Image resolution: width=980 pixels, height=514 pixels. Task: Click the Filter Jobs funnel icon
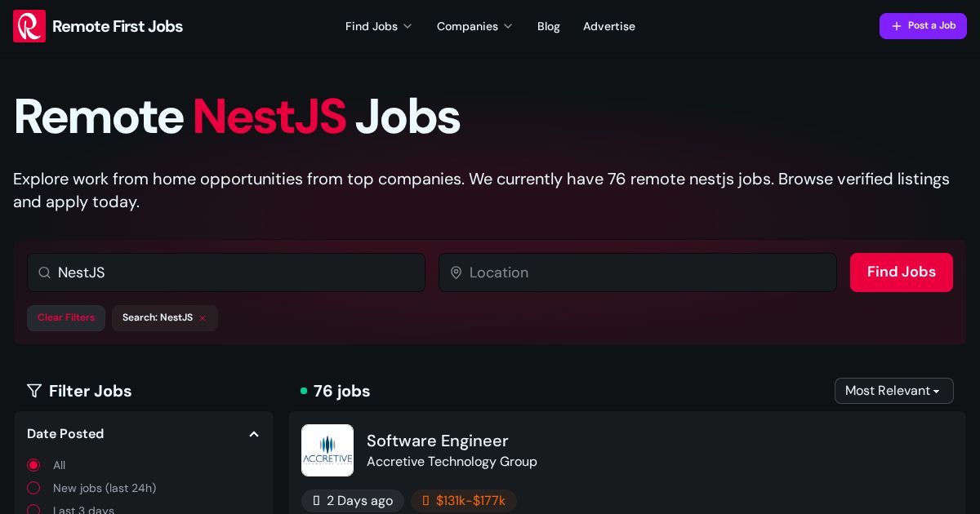pyautogui.click(x=34, y=391)
